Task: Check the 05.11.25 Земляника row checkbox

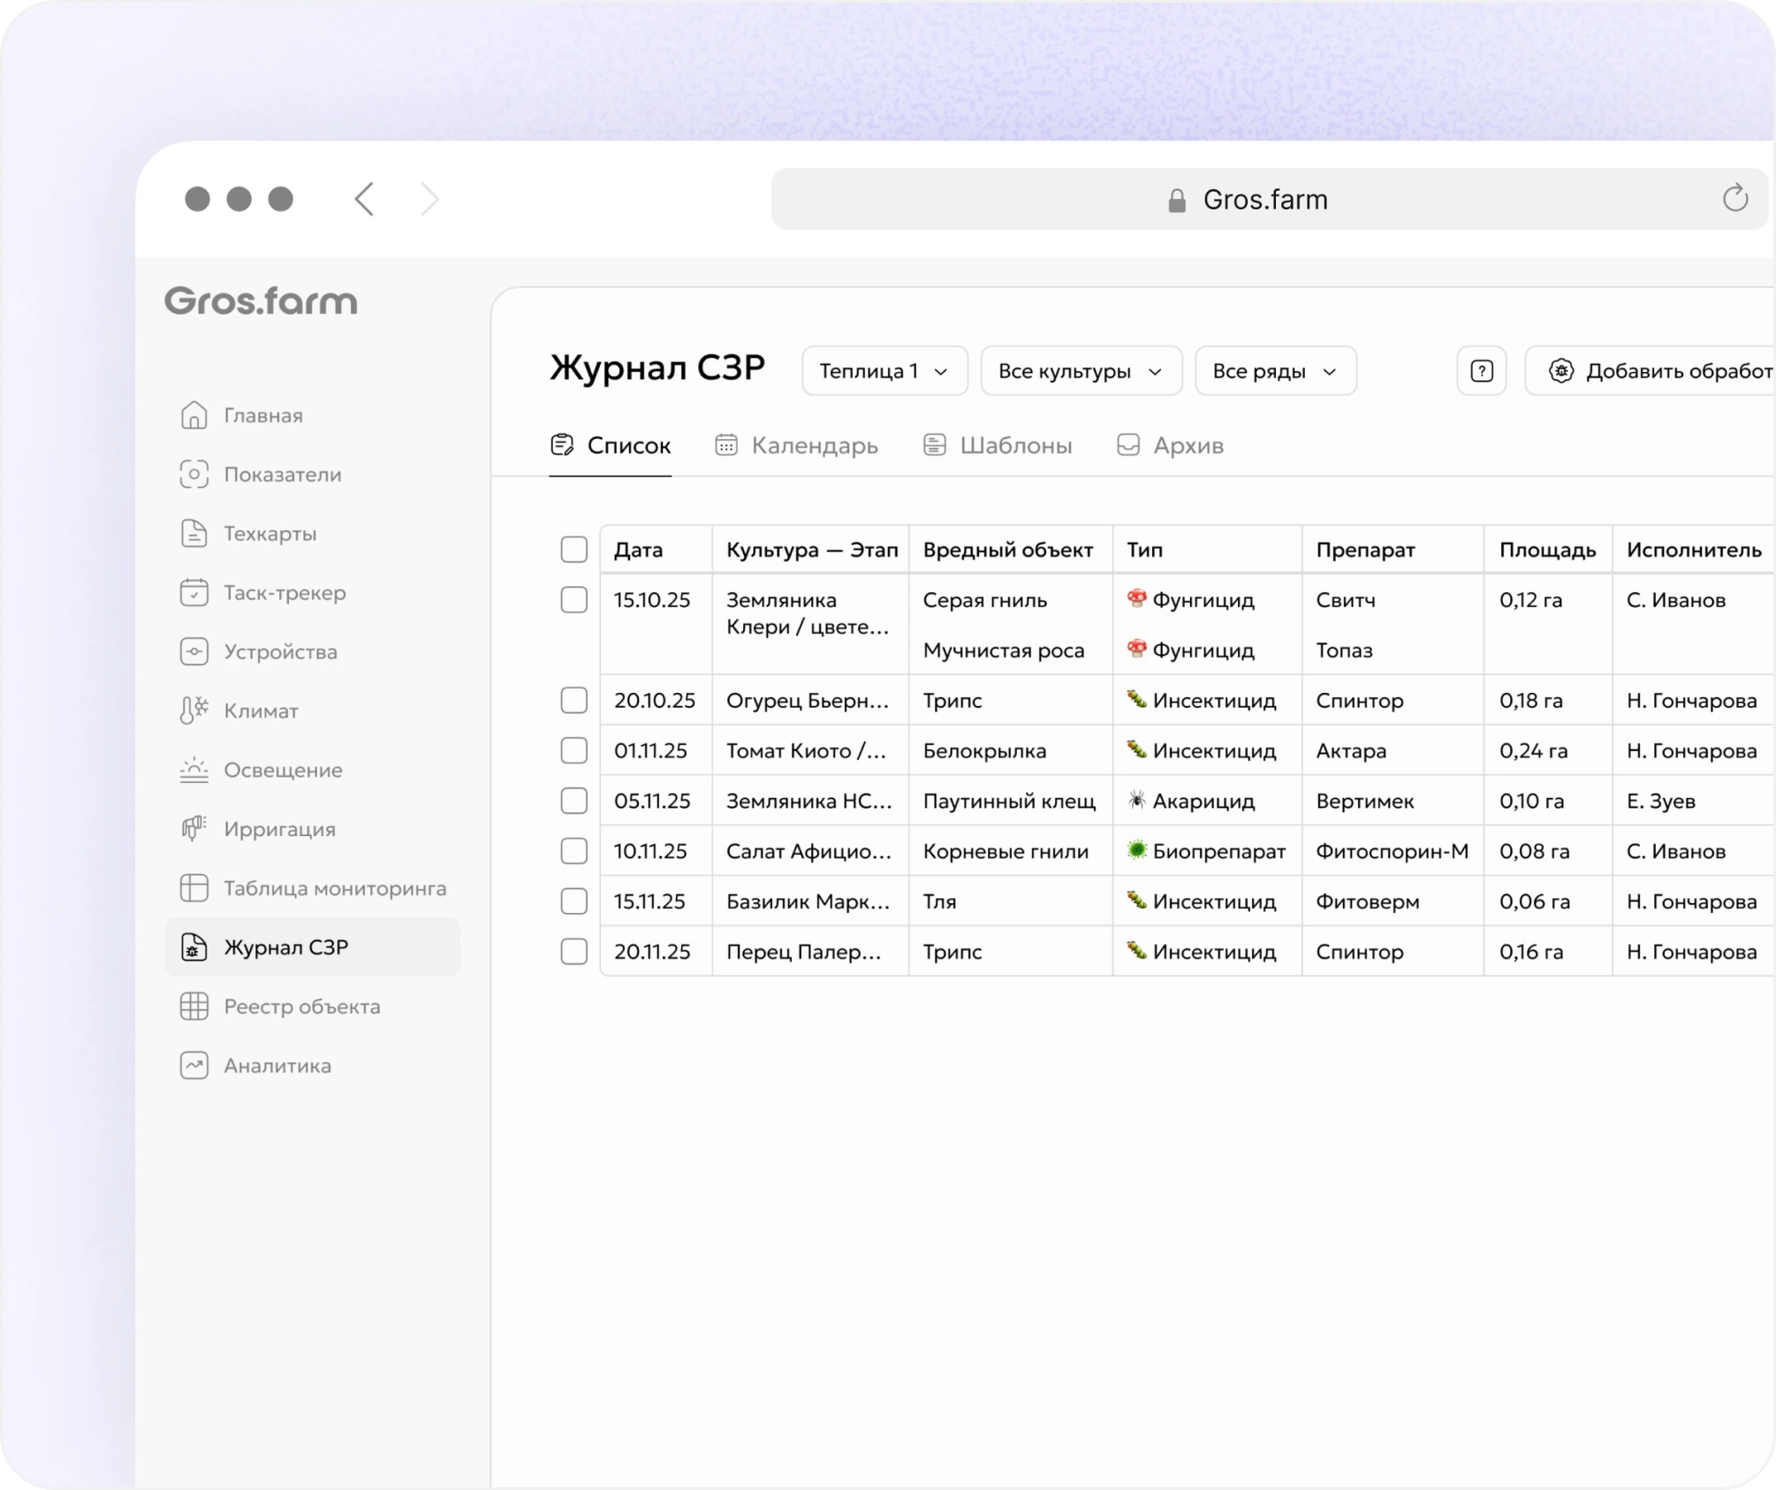Action: (x=574, y=801)
